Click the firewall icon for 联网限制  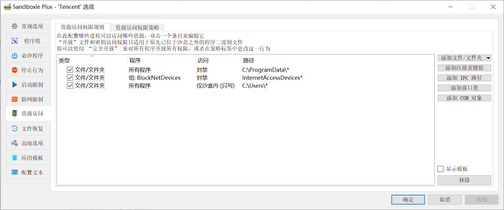(x=15, y=99)
